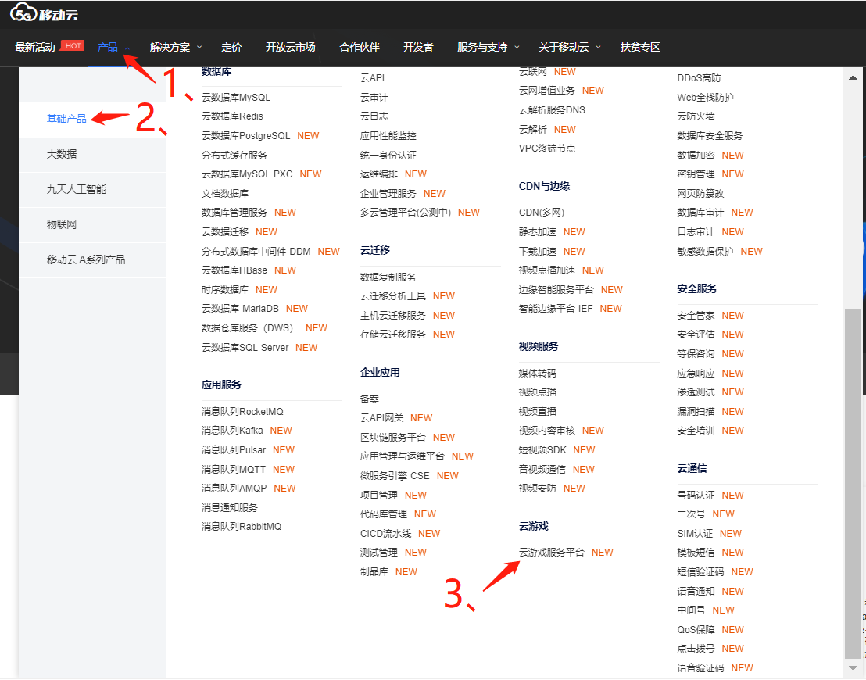Click the 移动云 5G logo
The width and height of the screenshot is (866, 680).
tap(45, 13)
